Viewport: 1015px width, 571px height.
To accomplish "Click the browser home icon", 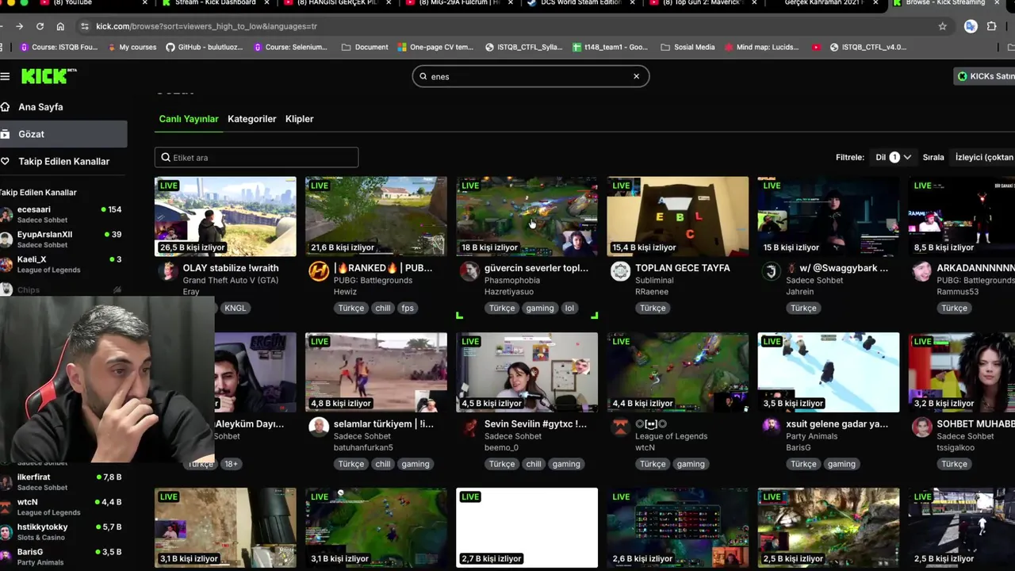I will (x=60, y=26).
